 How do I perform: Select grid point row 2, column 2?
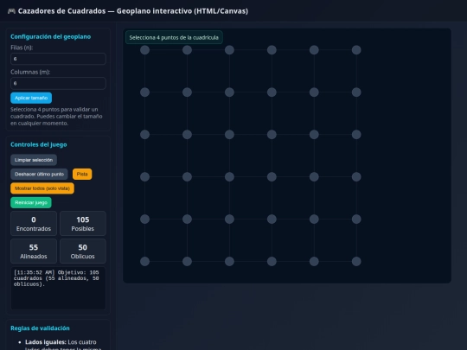coord(187,92)
